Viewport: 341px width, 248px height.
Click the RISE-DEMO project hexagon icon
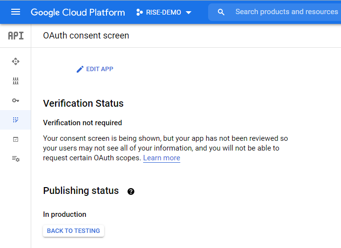139,12
